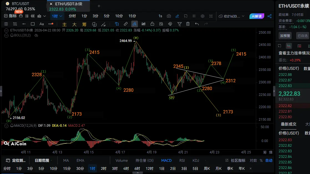The width and height of the screenshot is (310, 174).
Task: Click the right-edge panel collapse handle
Action: pos(274,91)
